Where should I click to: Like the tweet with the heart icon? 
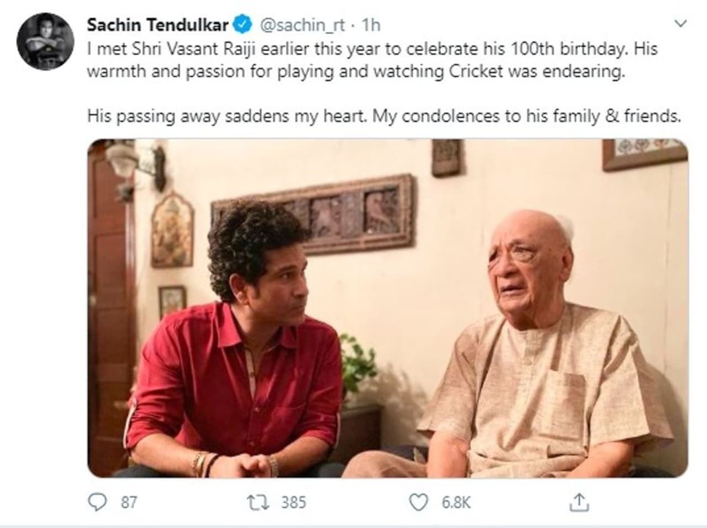[x=418, y=502]
